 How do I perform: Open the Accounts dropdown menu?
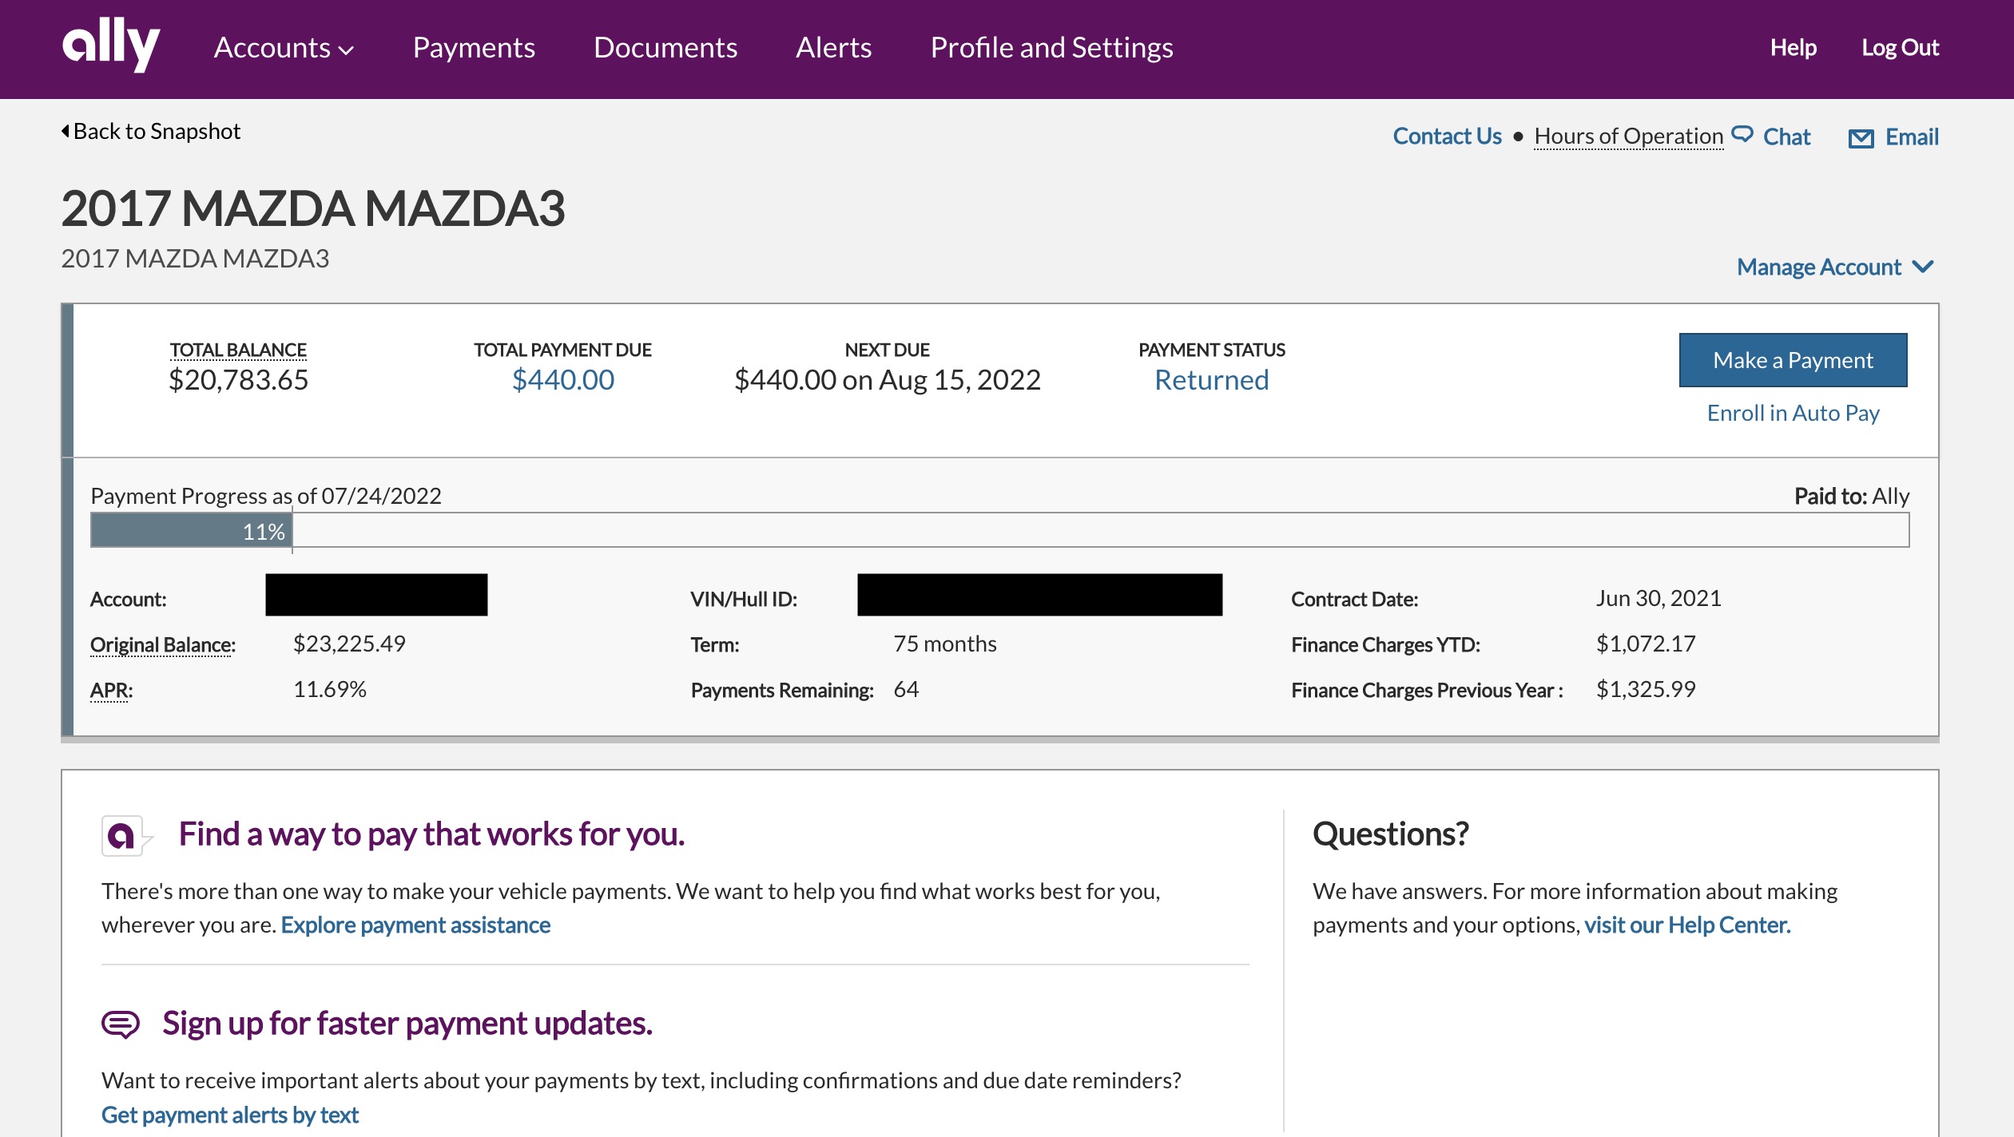click(x=284, y=48)
